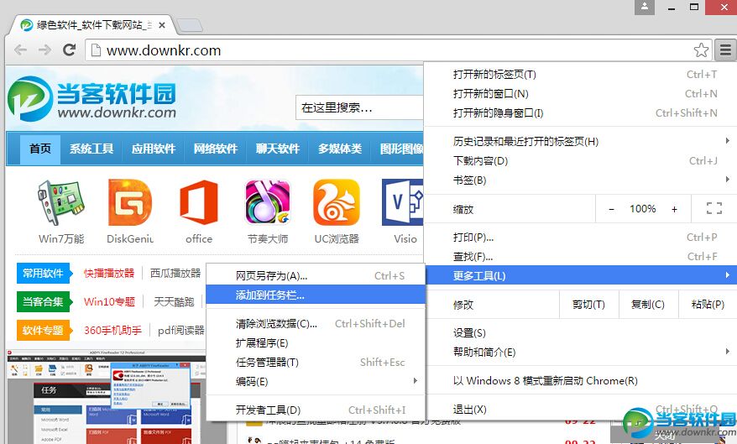The width and height of the screenshot is (737, 444).
Task: Expand the 书签(B) submenu
Action: 580,180
